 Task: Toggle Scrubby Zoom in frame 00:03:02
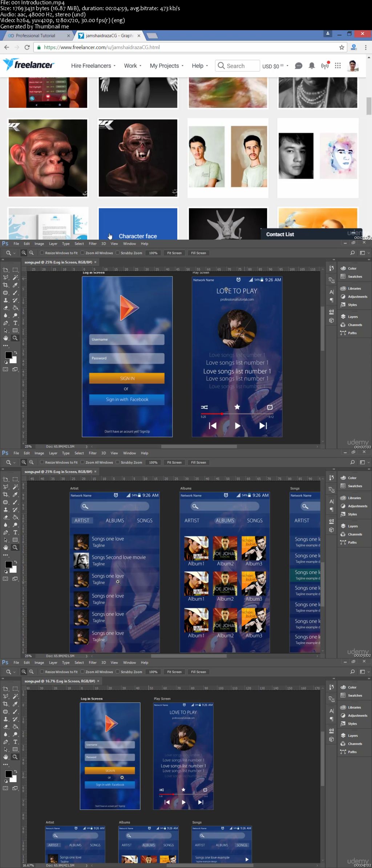(118, 462)
